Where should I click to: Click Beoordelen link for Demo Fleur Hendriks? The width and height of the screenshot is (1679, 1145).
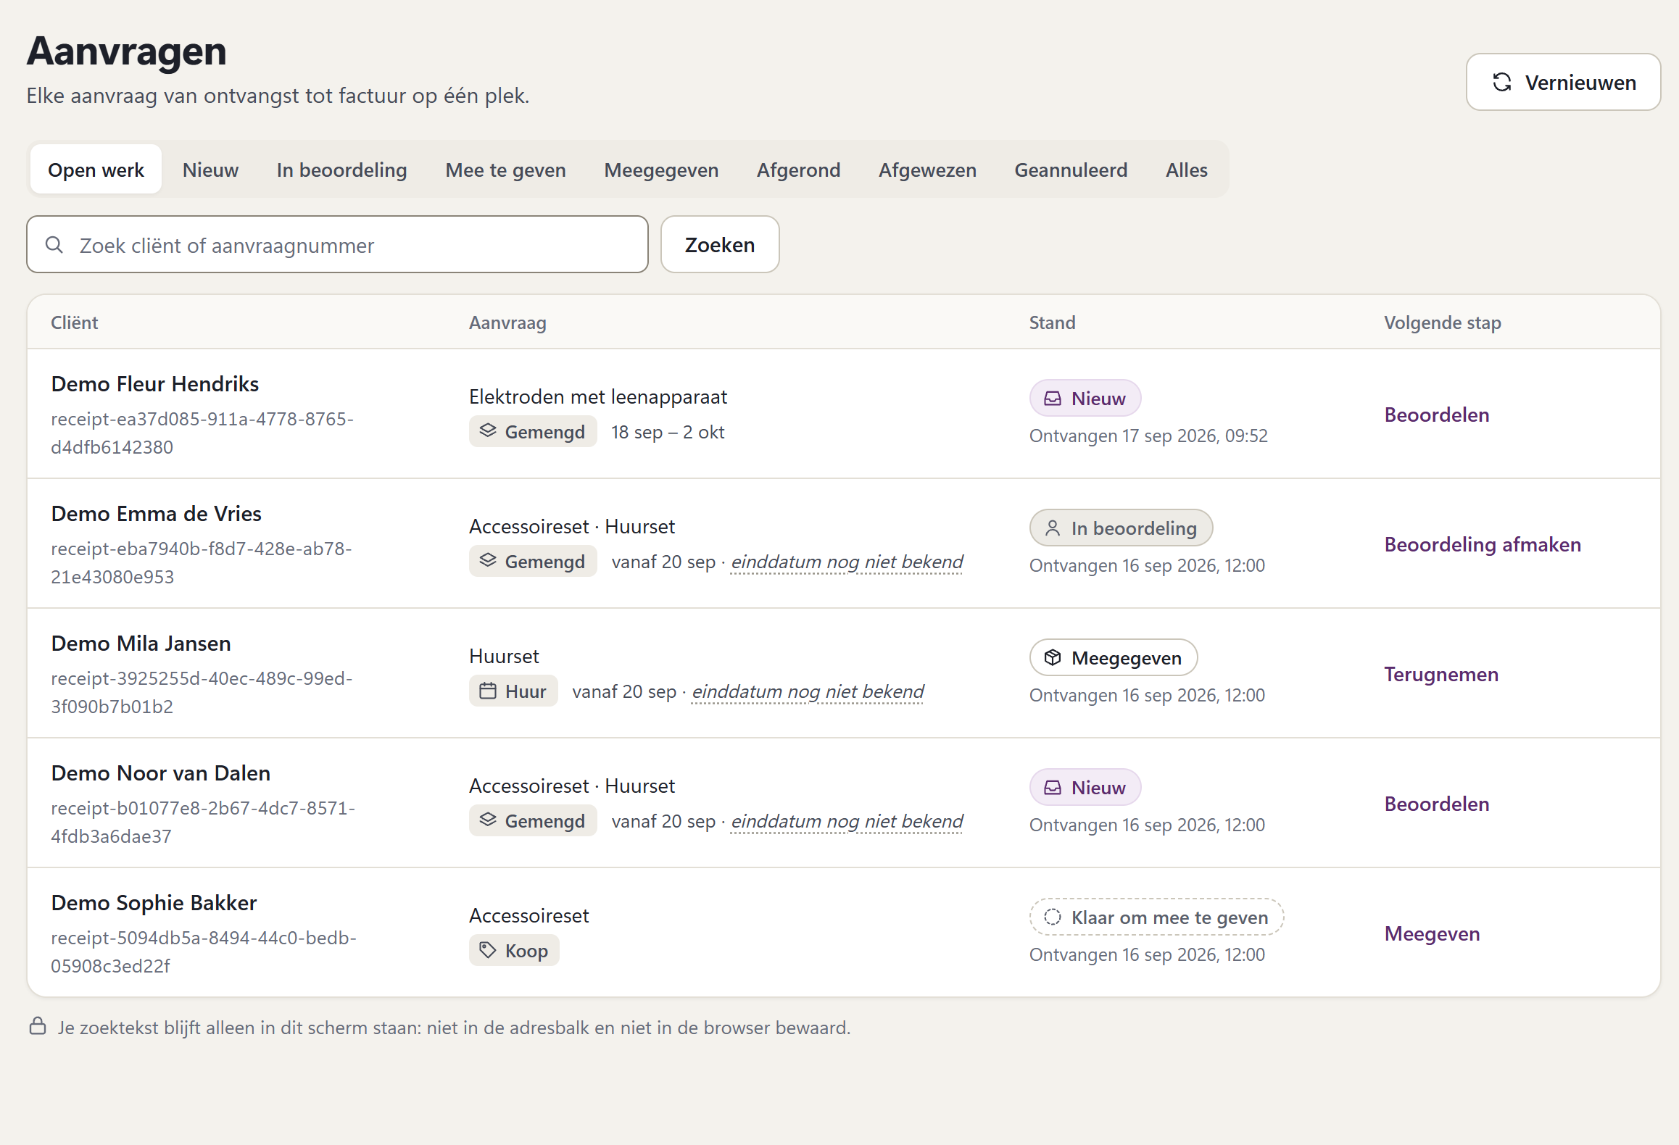(x=1436, y=415)
